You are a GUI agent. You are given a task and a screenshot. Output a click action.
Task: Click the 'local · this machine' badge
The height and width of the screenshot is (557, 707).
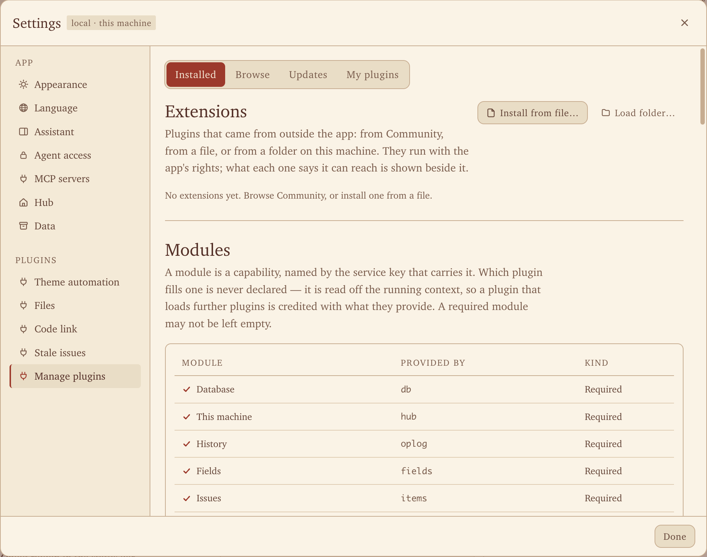pyautogui.click(x=111, y=23)
